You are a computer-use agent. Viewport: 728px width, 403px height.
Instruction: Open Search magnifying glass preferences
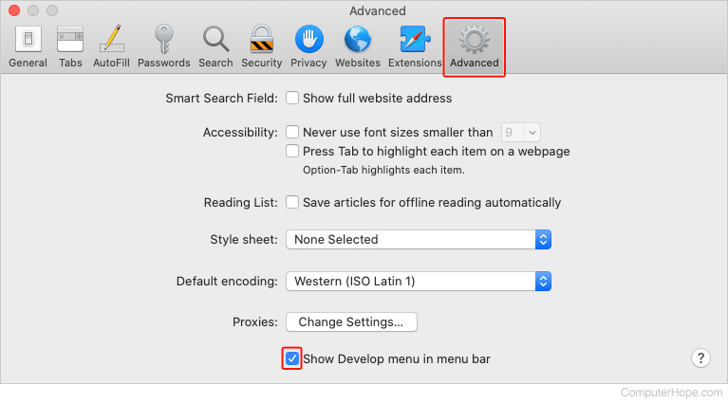tap(215, 46)
